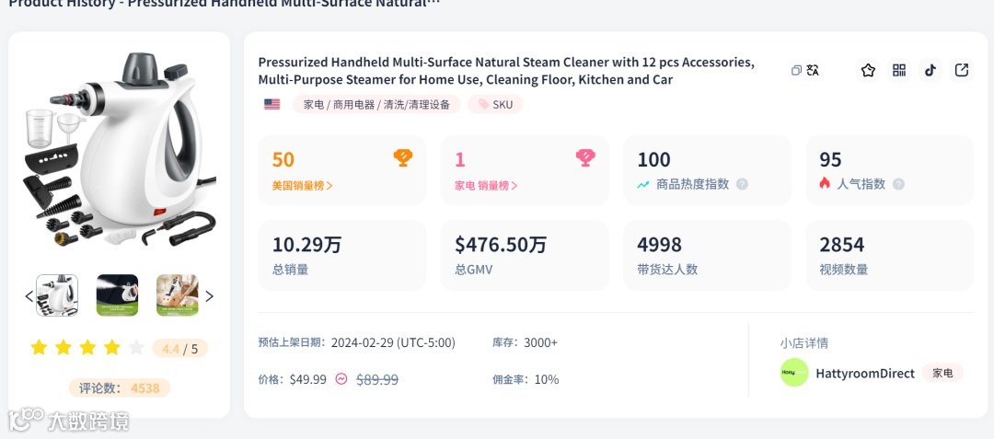
Task: Click the SKU tag
Action: (495, 105)
